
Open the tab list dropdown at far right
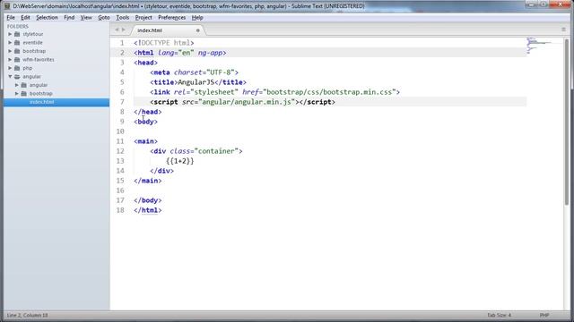tap(564, 30)
